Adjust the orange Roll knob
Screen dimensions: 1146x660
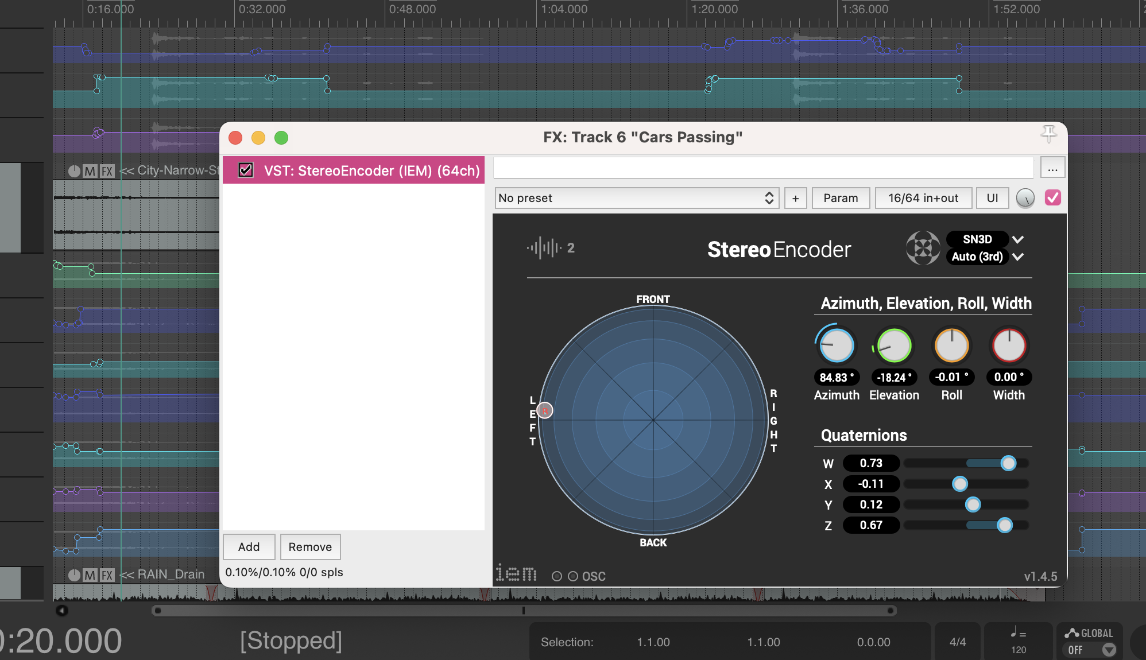click(951, 345)
